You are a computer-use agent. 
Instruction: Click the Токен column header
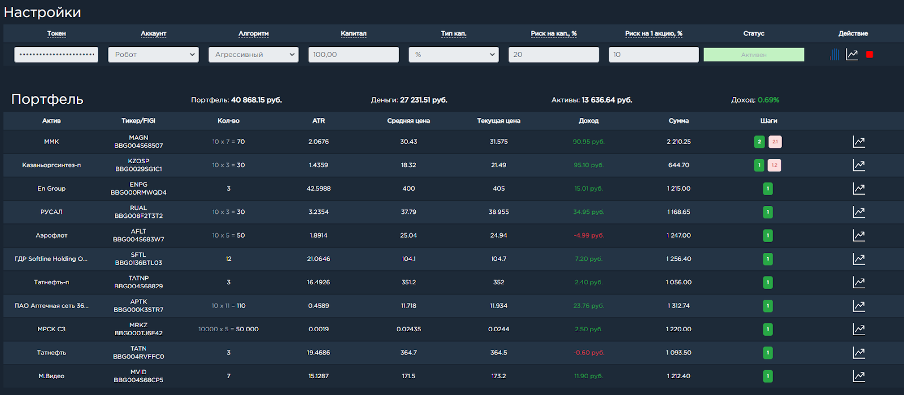(x=56, y=34)
